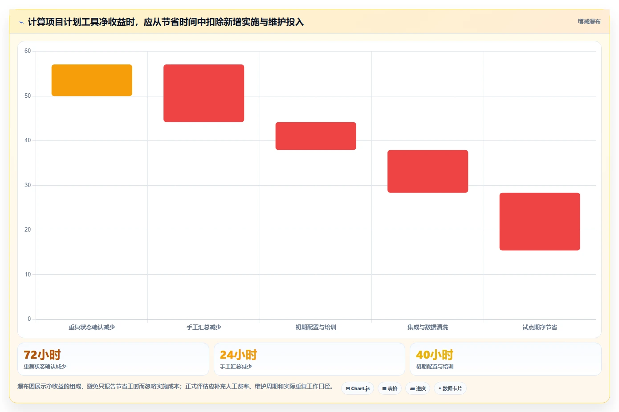Select the 表格 chip

click(x=390, y=388)
